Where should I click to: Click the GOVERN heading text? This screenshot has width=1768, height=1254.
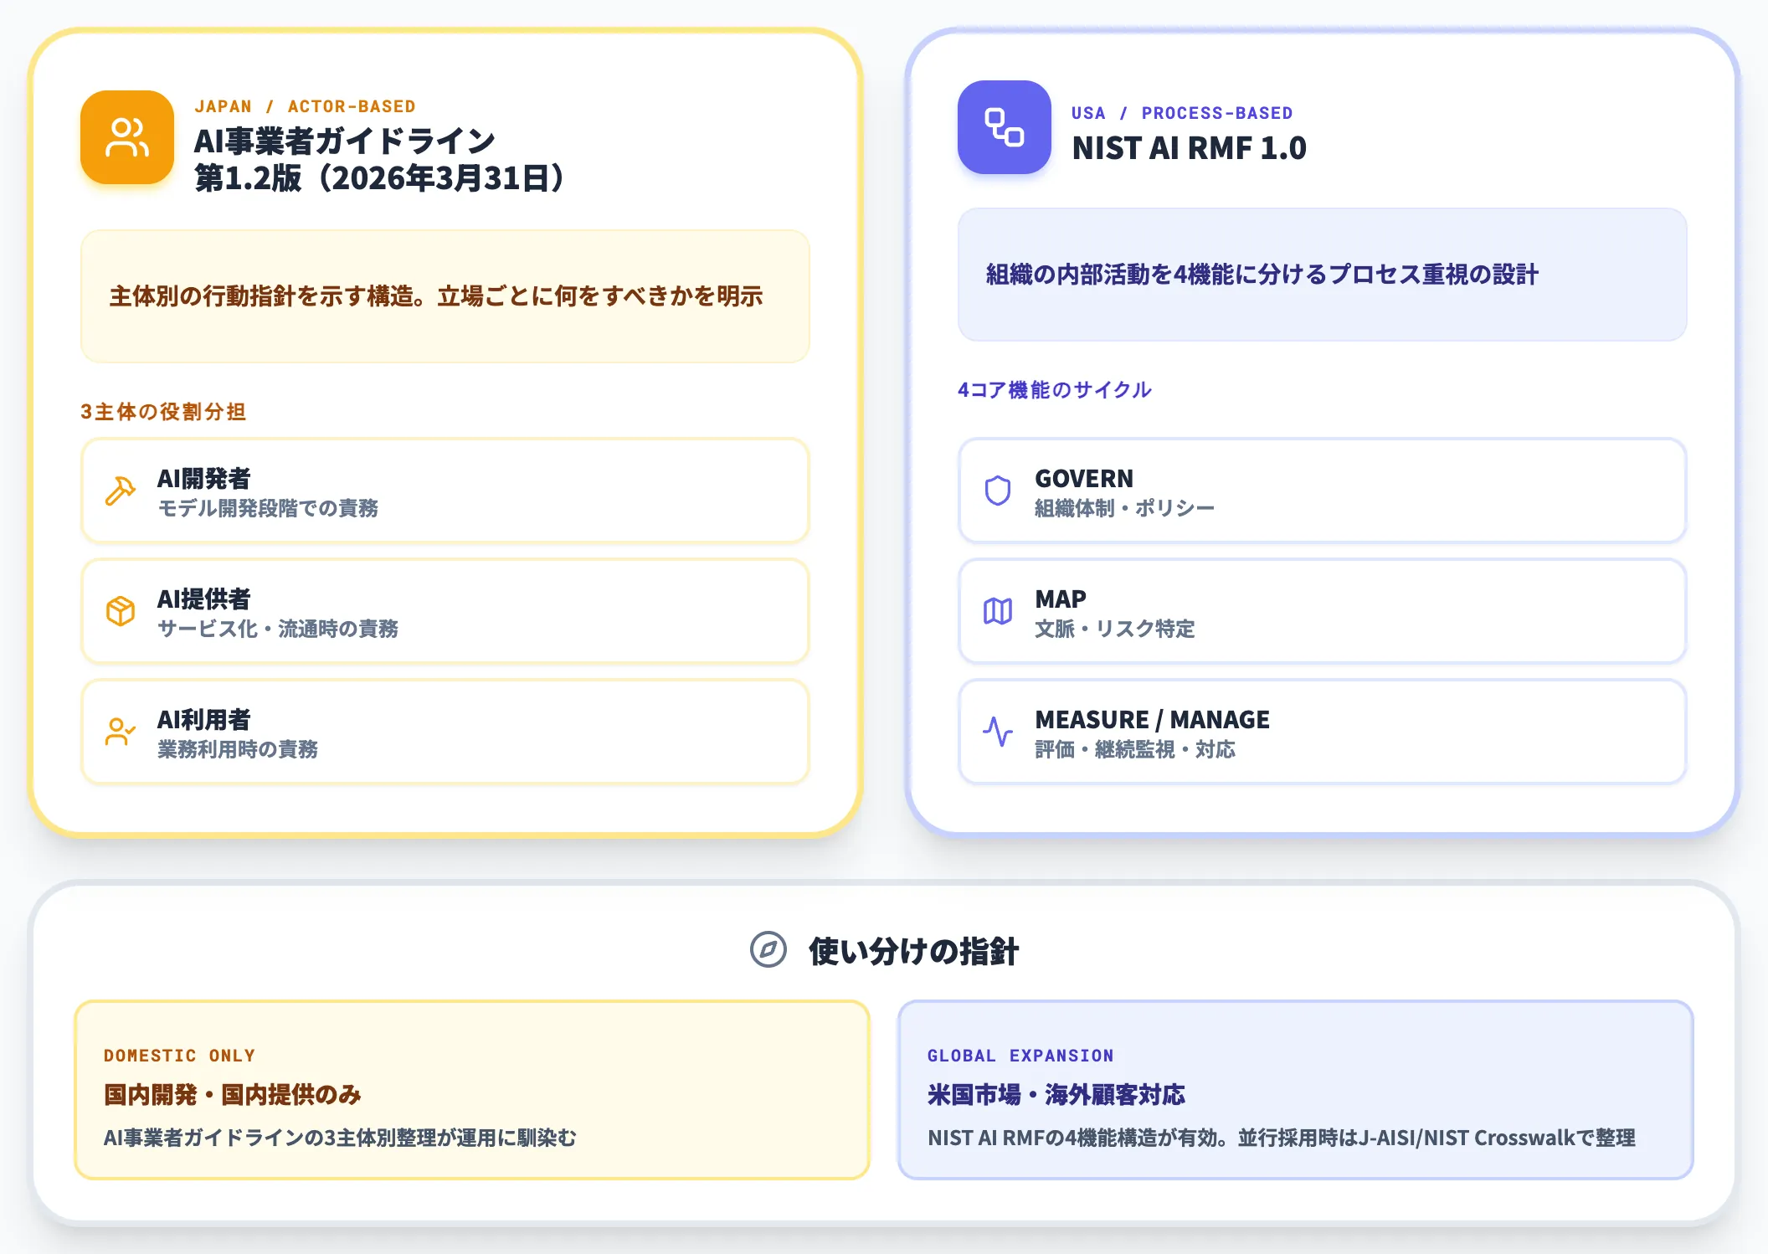(x=1084, y=479)
